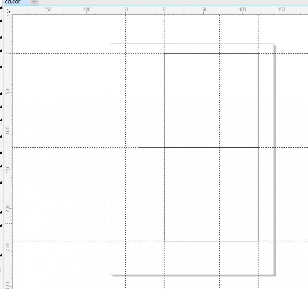Click the ruler origin icon where the rulers meet

click(8, 10)
